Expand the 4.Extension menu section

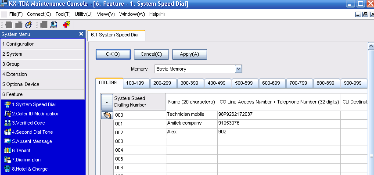[43, 74]
